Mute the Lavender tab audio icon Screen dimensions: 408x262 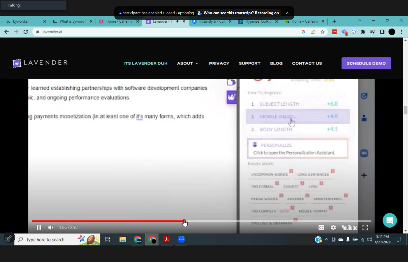177,21
